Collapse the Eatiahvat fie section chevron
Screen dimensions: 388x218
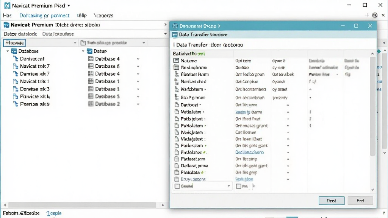pos(372,54)
